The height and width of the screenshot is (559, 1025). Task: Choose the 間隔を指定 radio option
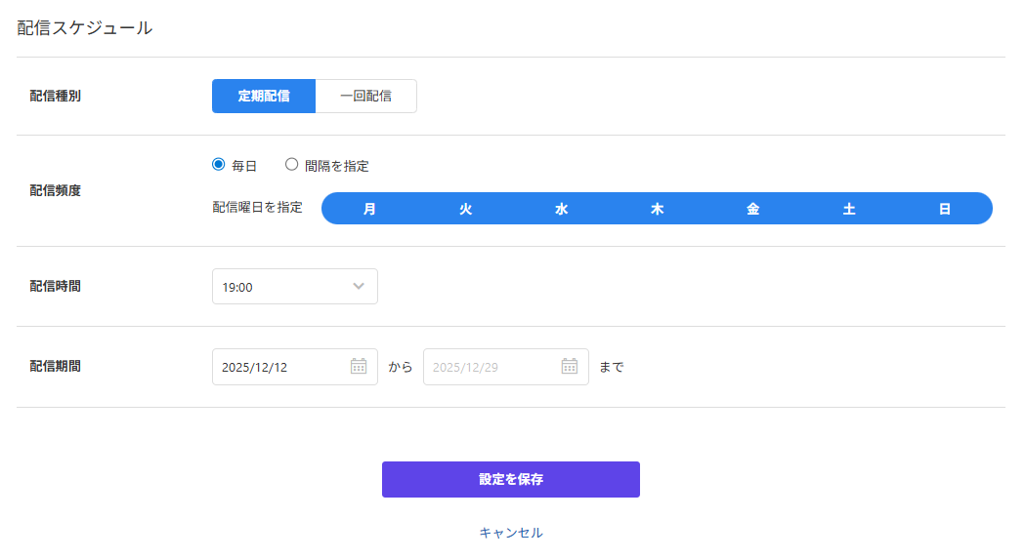(291, 165)
